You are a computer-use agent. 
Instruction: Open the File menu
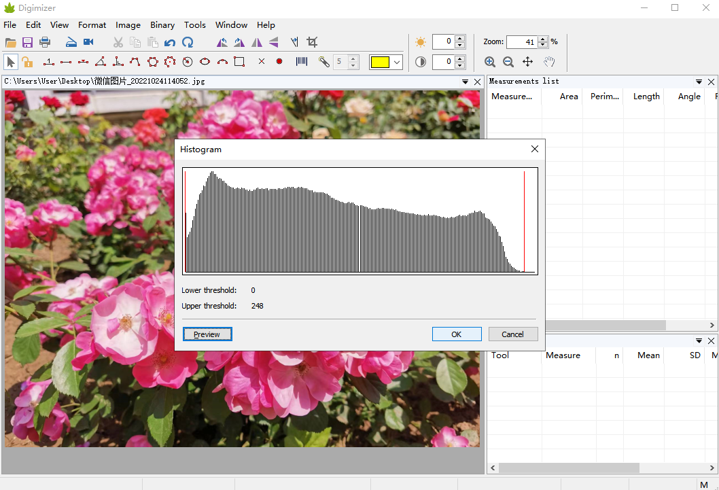[x=10, y=24]
